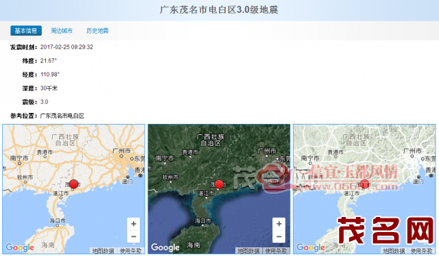The height and width of the screenshot is (256, 439).
Task: Click 湛江市 label on terrain map
Action: pyautogui.click(x=351, y=193)
